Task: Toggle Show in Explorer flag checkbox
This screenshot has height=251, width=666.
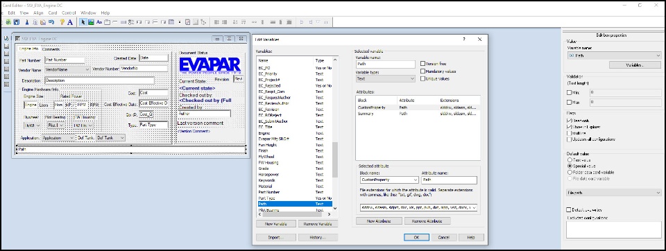Action: point(569,127)
